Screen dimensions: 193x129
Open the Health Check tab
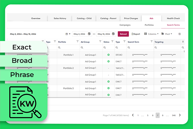[173, 18]
